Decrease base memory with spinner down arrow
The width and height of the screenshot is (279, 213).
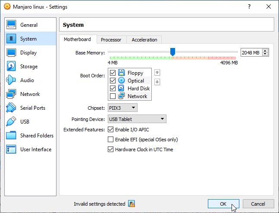265,54
